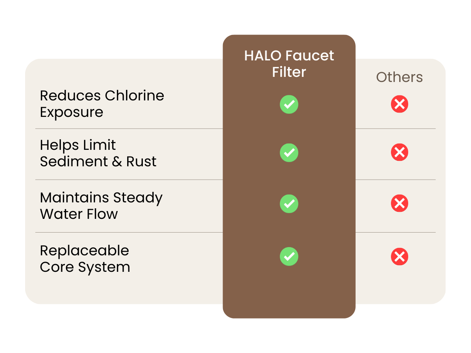
Task: Click the green checkmark for Reduces Chlorine Exposure
Action: tap(289, 104)
